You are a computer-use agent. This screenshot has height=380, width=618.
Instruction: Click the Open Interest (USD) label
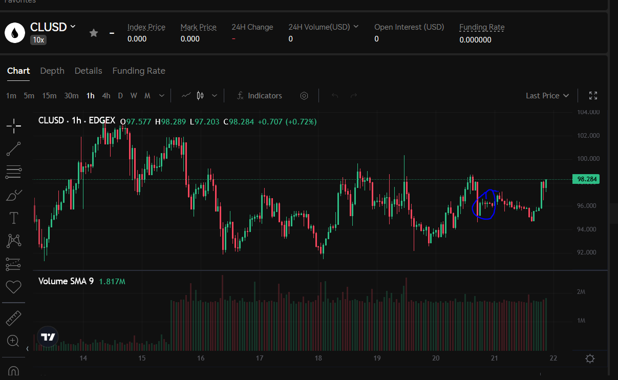[x=409, y=27]
